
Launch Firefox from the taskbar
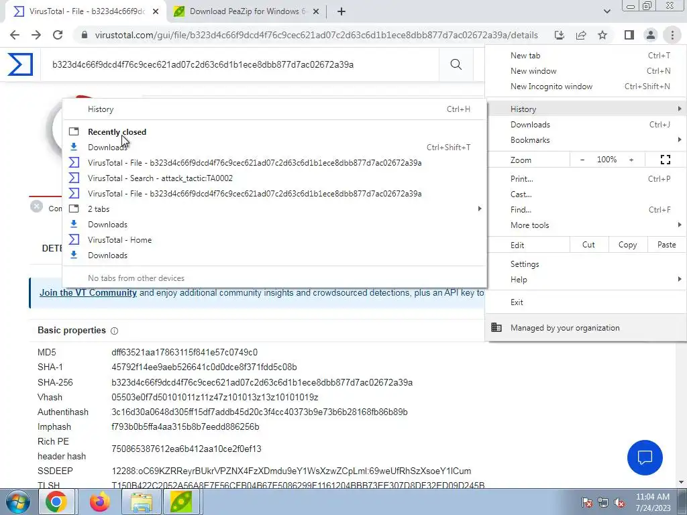100,502
